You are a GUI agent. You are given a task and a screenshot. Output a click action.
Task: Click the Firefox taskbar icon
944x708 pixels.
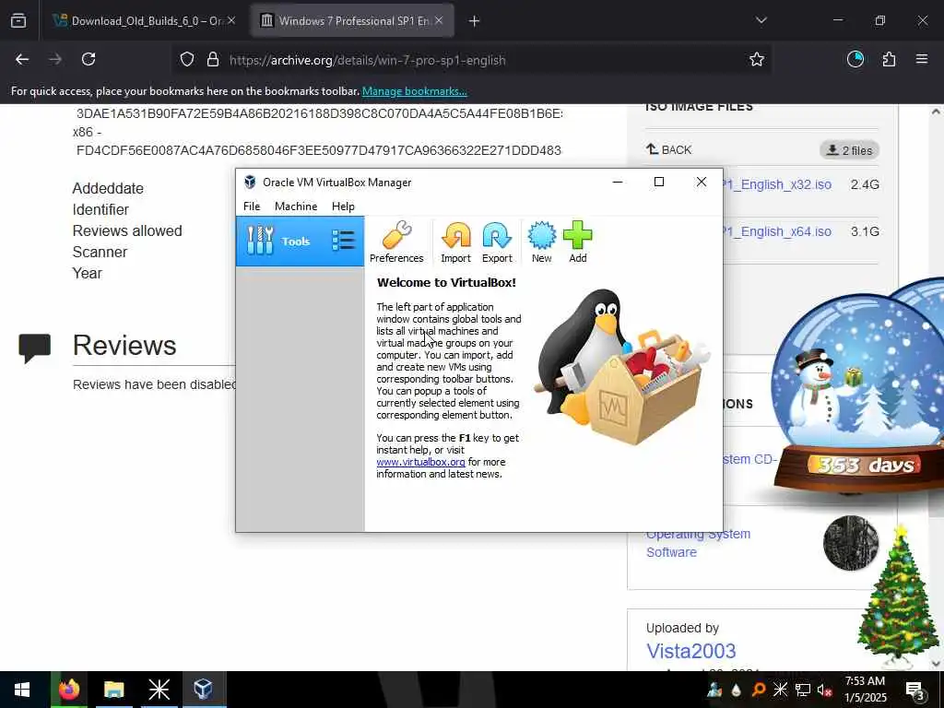coord(68,690)
